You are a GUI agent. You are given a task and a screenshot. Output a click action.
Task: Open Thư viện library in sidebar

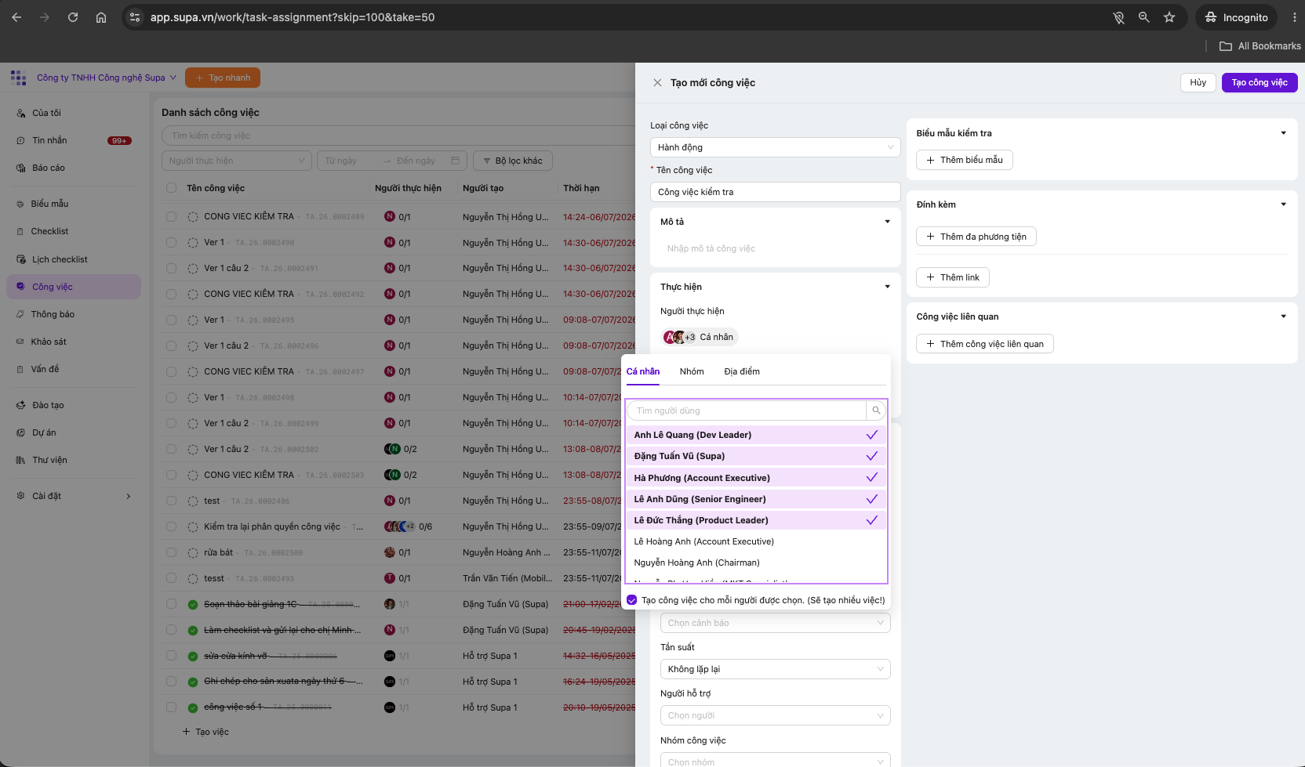(49, 460)
